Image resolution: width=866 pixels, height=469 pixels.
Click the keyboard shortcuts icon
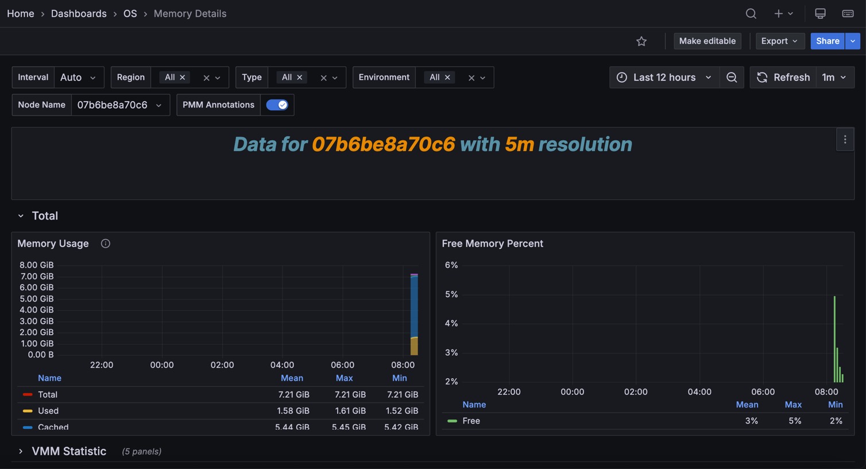(x=848, y=14)
